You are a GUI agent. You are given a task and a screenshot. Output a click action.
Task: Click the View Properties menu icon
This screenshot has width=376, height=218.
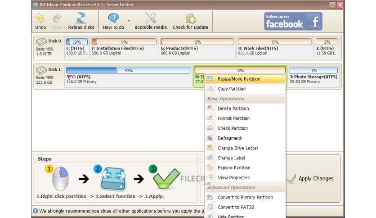click(210, 177)
